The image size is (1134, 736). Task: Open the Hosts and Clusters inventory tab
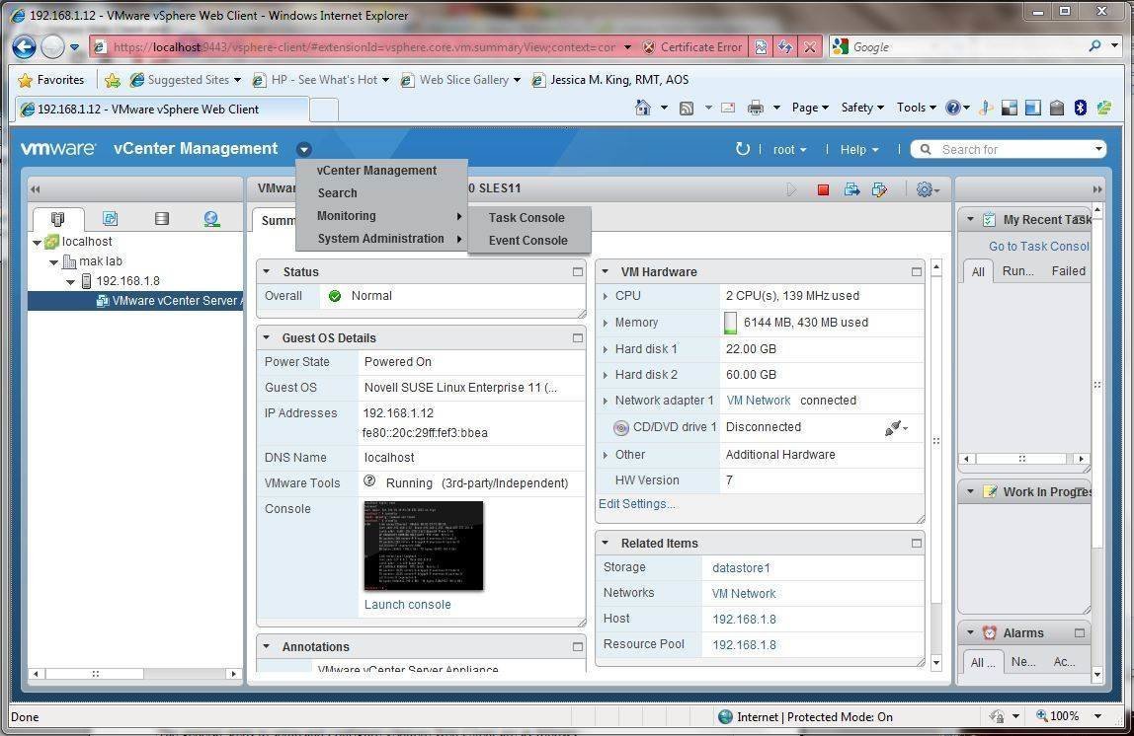tap(58, 219)
